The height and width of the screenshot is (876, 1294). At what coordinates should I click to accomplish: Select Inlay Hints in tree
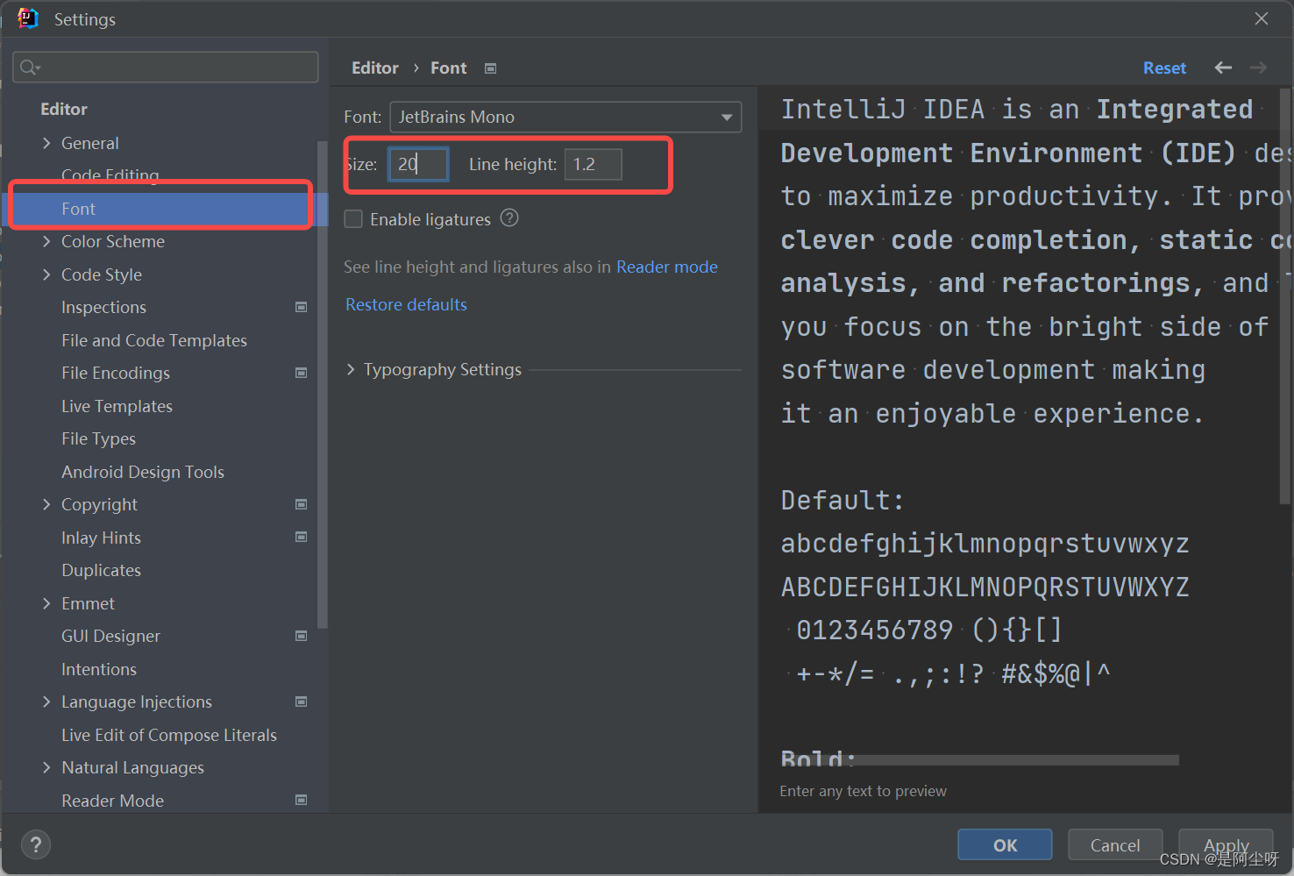pyautogui.click(x=101, y=538)
